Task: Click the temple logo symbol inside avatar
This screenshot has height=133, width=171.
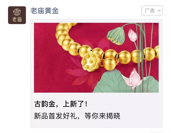Action: 17,12
